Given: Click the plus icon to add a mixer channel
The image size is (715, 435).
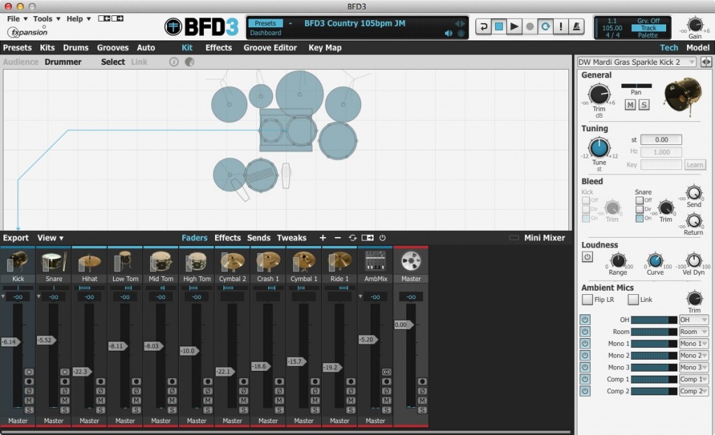Looking at the screenshot, I should [323, 238].
